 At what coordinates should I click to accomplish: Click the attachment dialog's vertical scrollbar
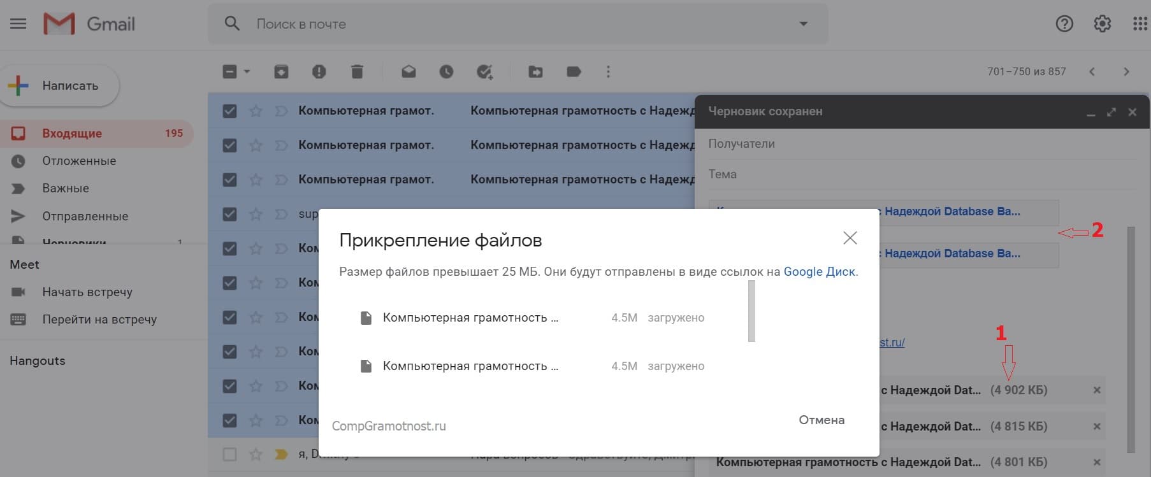751,311
